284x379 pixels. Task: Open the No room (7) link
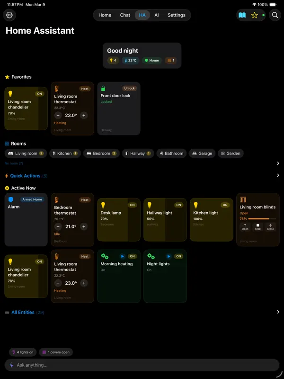tap(14, 163)
